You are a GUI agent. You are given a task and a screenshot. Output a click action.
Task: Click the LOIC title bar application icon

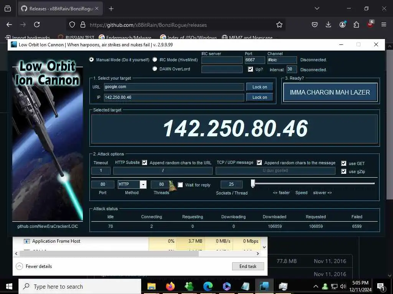point(14,44)
